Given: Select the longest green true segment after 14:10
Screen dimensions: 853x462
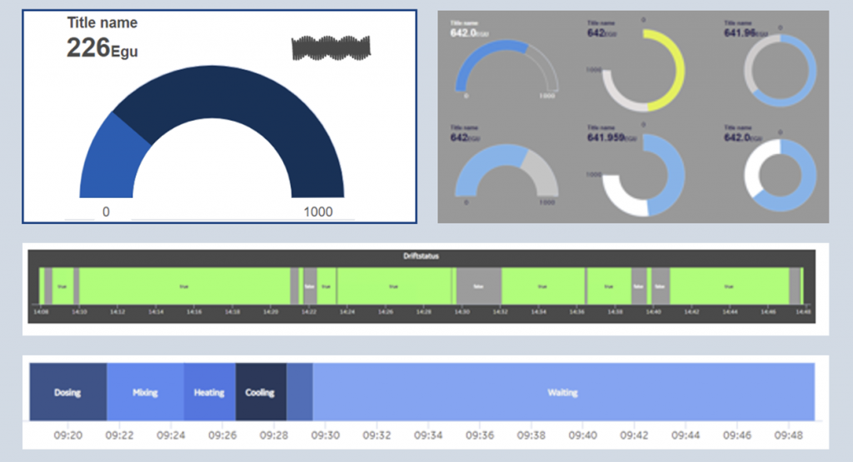Looking at the screenshot, I should click(x=183, y=286).
